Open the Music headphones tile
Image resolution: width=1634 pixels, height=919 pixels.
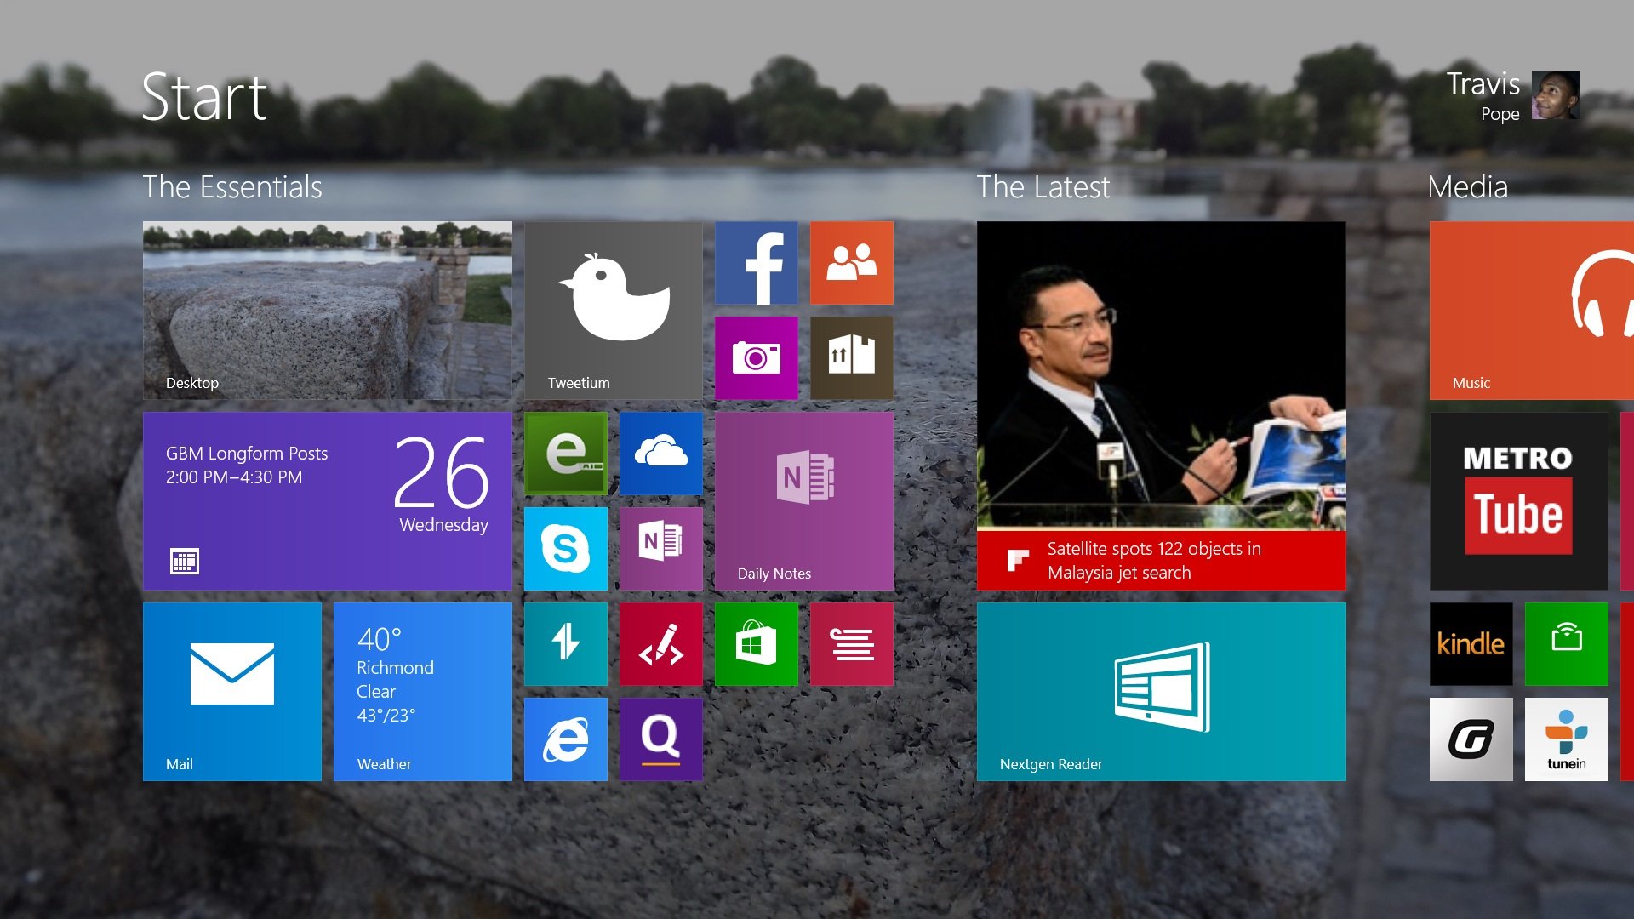click(x=1532, y=311)
